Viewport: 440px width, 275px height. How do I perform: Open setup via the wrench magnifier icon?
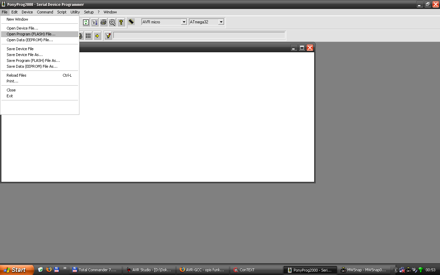(112, 22)
